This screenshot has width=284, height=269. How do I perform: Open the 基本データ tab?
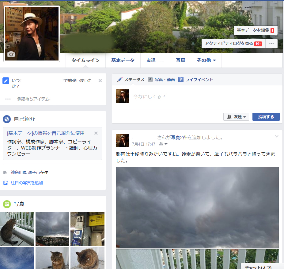(123, 60)
